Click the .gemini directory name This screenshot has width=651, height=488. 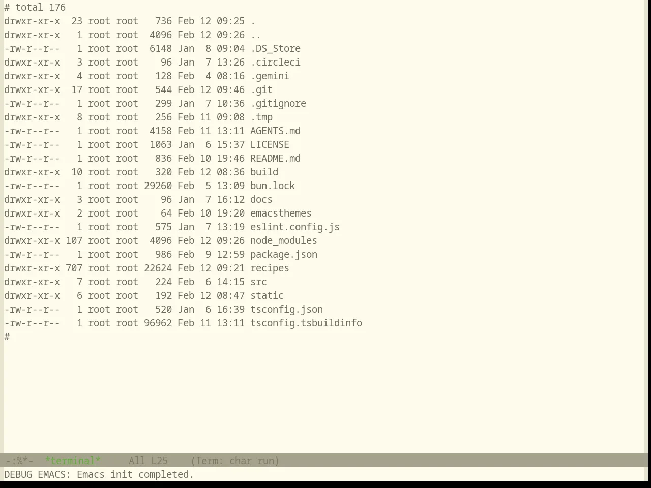[x=270, y=76]
